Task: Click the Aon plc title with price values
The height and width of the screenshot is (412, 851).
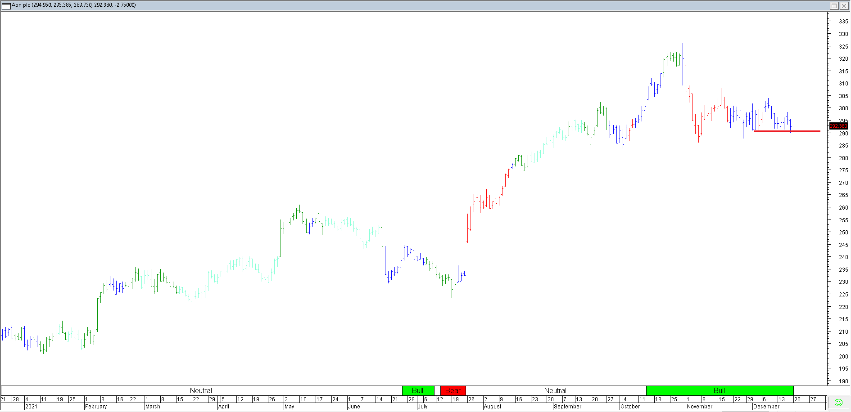Action: pos(74,5)
